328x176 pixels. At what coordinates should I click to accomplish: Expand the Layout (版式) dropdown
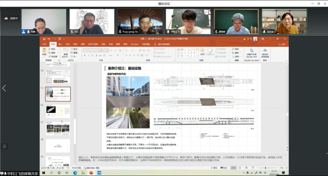click(75, 49)
